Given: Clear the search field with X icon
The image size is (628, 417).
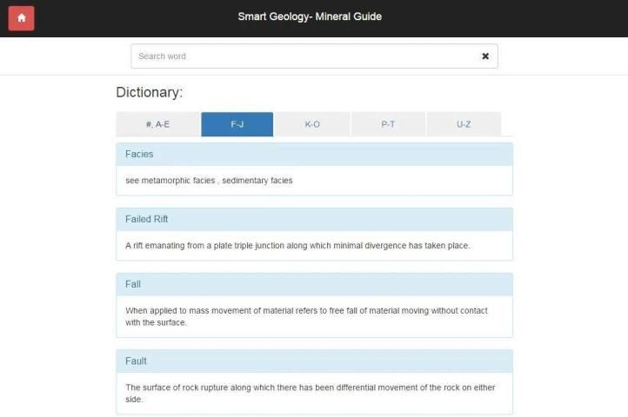Looking at the screenshot, I should (x=485, y=56).
